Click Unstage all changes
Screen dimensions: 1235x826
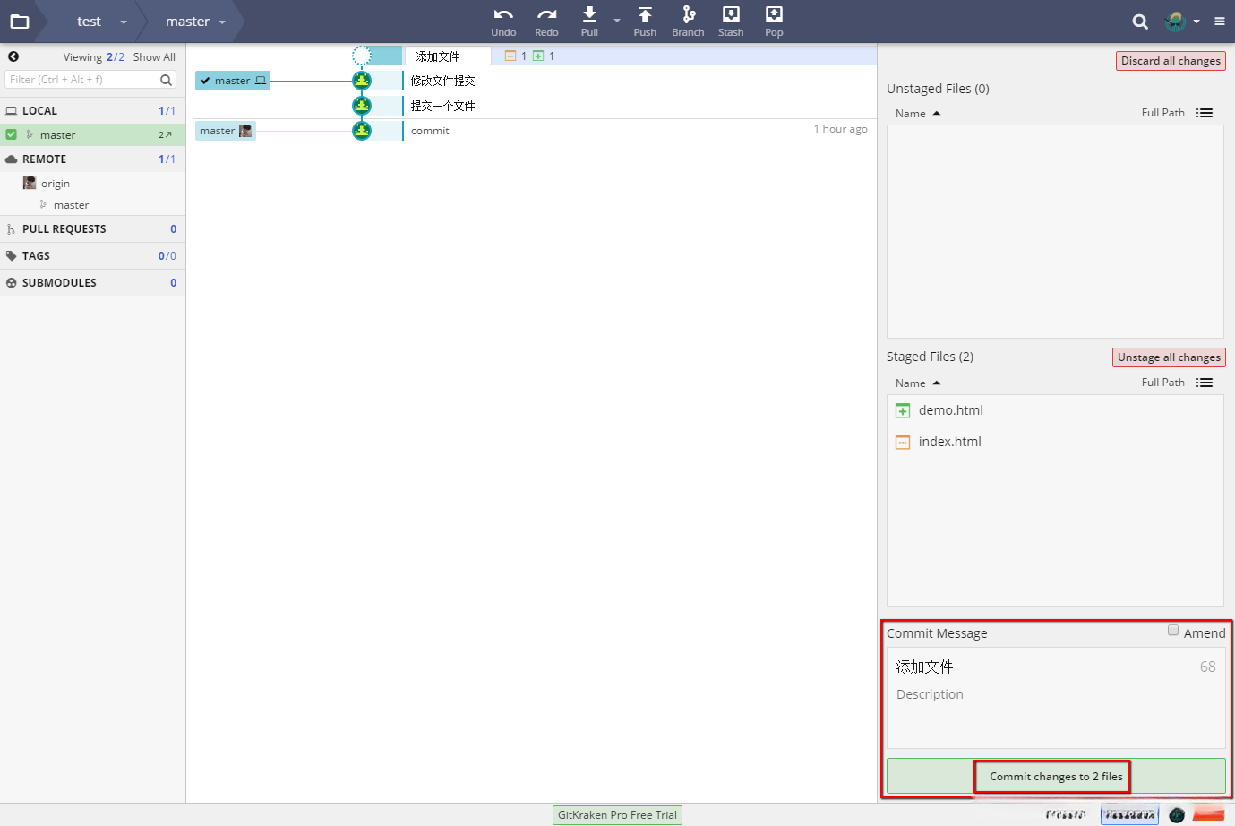pos(1169,357)
